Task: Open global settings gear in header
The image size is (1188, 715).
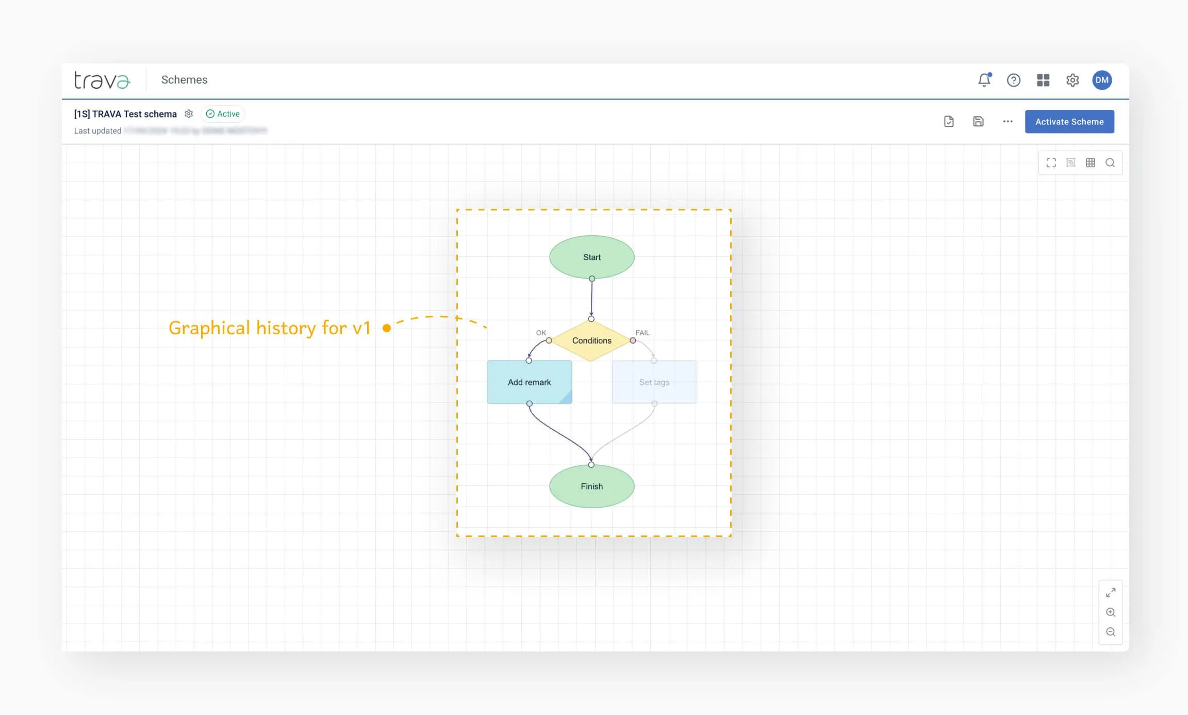Action: [x=1072, y=80]
